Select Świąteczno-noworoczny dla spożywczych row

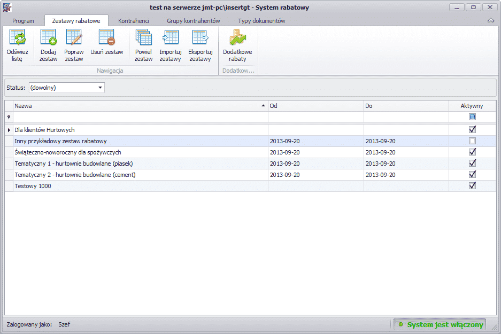250,152
